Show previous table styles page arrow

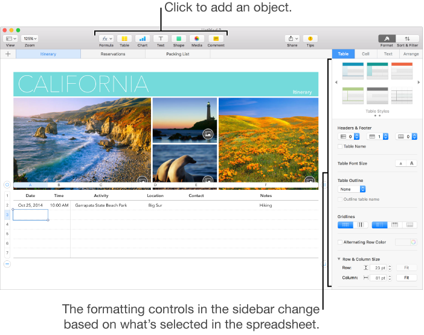point(336,83)
